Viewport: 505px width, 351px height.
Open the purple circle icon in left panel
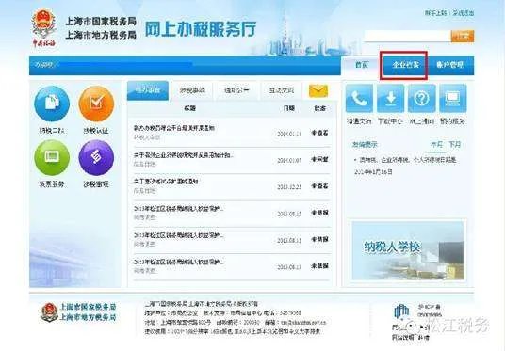tap(96, 158)
